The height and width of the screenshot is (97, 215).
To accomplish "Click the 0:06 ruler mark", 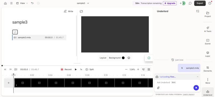I will [69, 75].
